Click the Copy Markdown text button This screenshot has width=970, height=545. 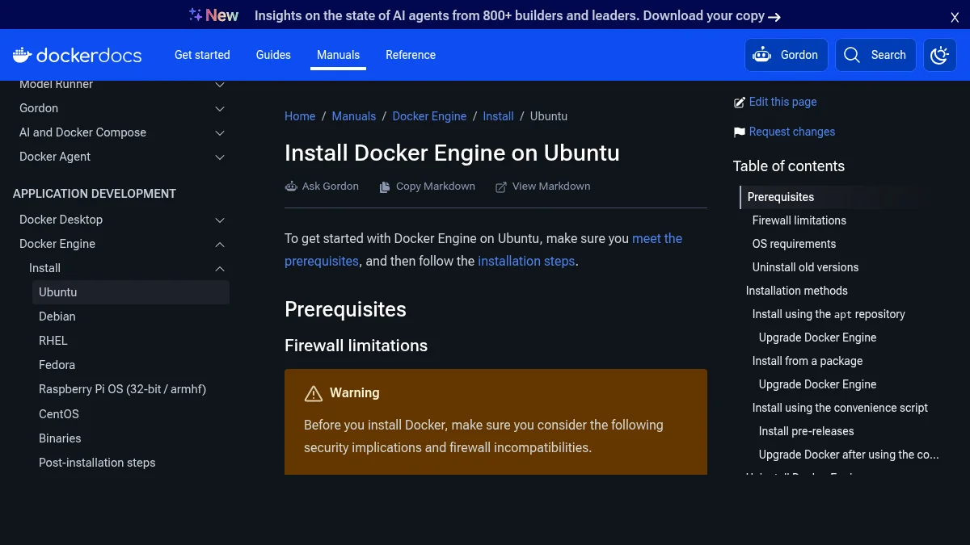436,187
